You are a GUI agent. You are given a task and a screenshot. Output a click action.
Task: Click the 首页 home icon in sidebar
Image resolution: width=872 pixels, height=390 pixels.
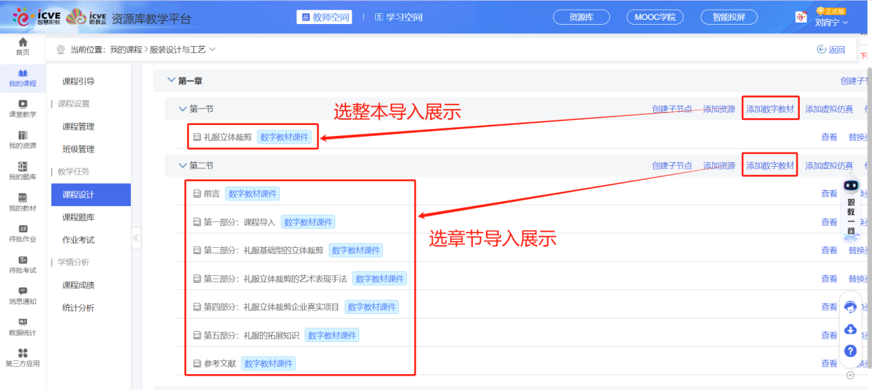coord(23,43)
